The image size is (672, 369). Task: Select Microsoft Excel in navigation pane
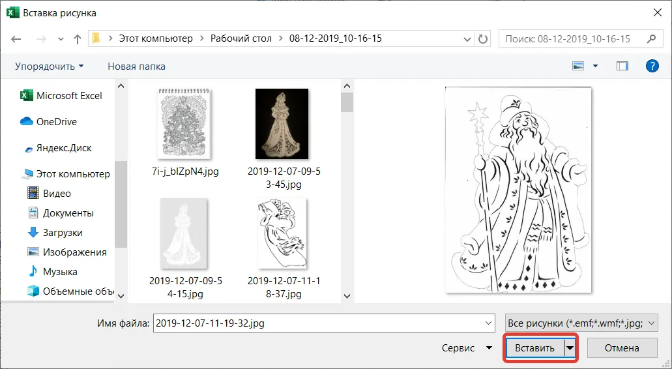[x=61, y=96]
